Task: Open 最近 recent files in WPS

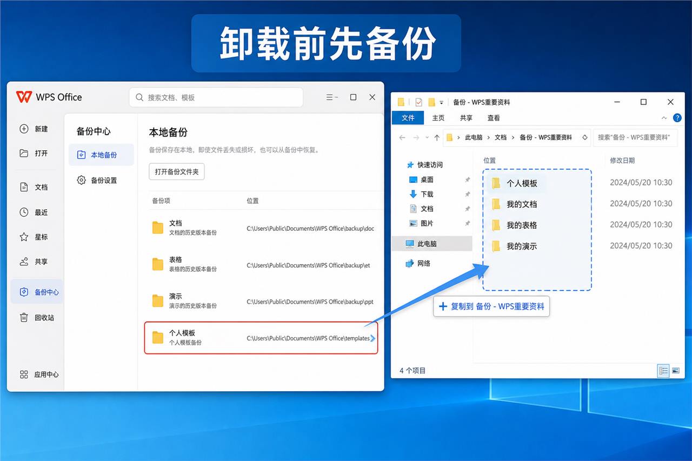Action: 35,212
